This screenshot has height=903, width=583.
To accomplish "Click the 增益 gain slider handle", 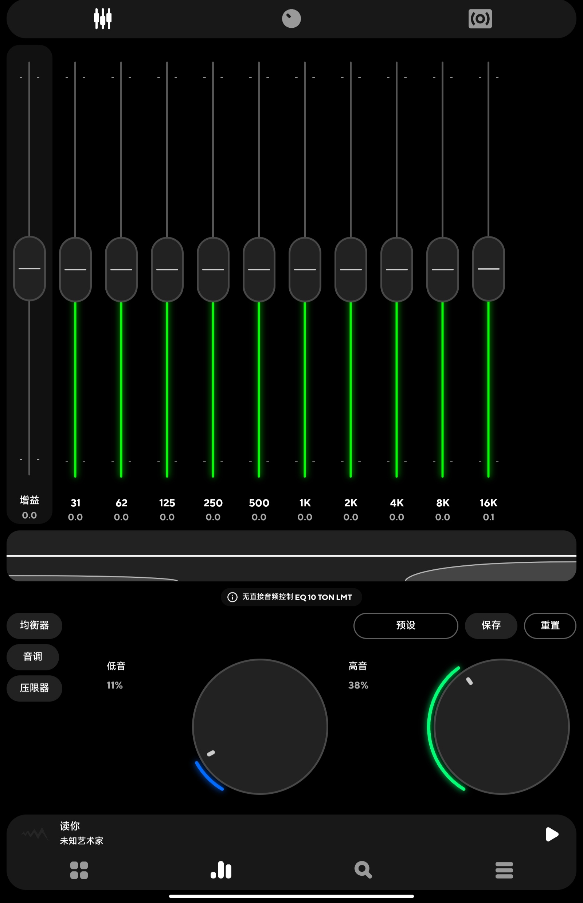I will point(30,268).
